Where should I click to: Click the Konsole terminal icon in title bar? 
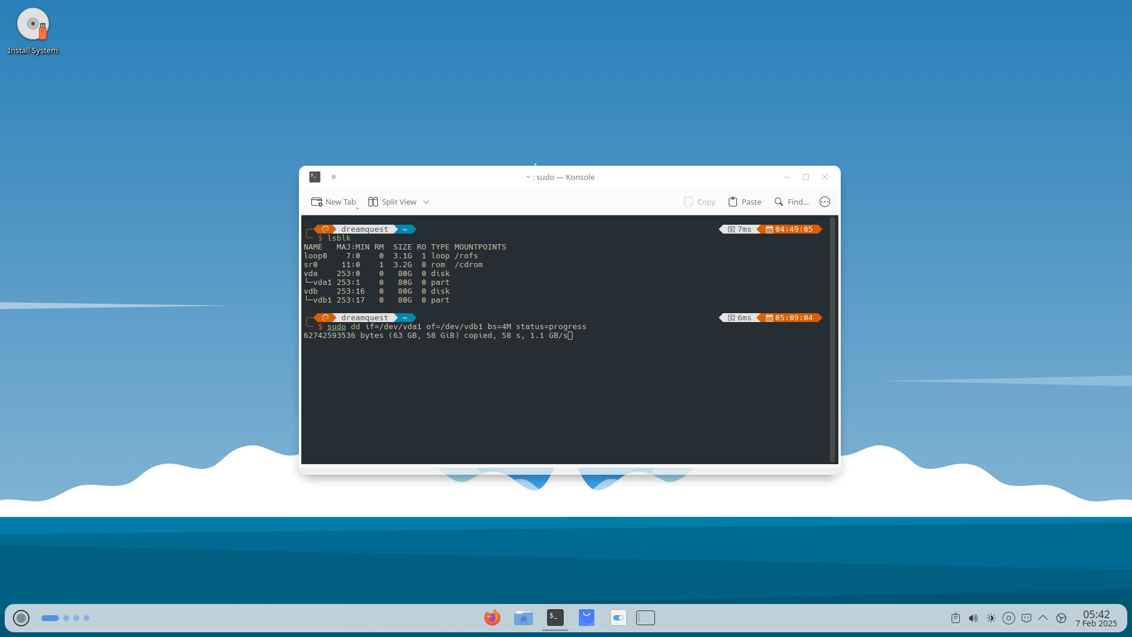pyautogui.click(x=315, y=177)
